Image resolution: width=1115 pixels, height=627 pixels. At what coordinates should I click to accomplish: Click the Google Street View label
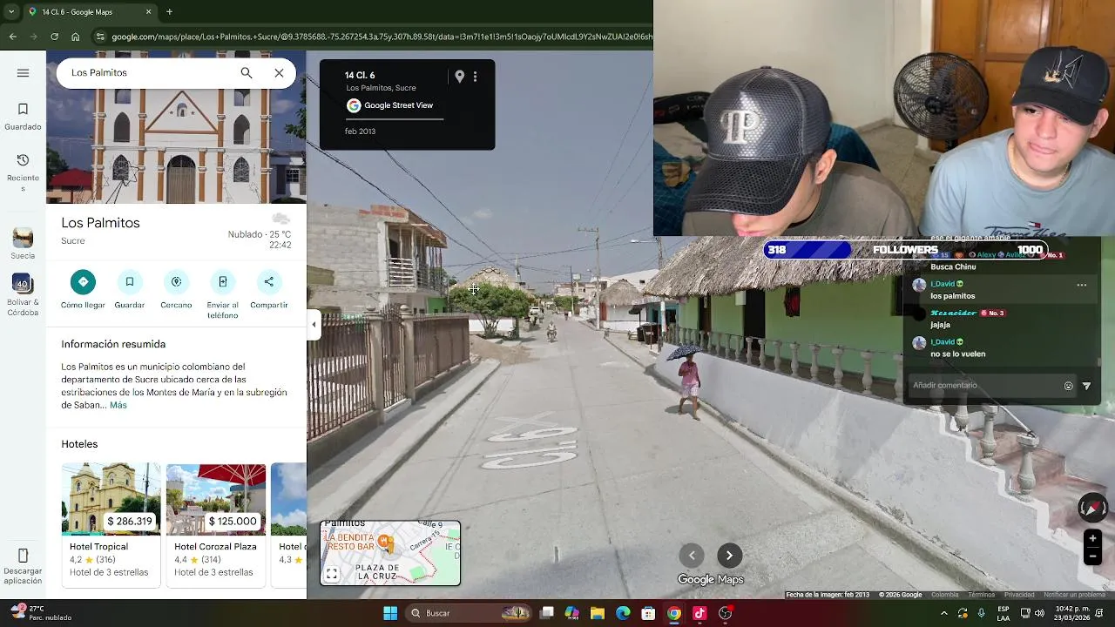point(398,105)
